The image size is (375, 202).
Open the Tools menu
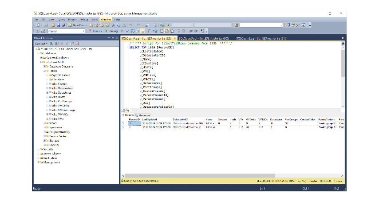(95, 20)
